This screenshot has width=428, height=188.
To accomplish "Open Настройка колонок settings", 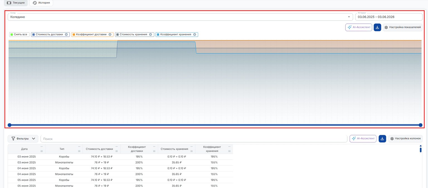I will point(405,138).
